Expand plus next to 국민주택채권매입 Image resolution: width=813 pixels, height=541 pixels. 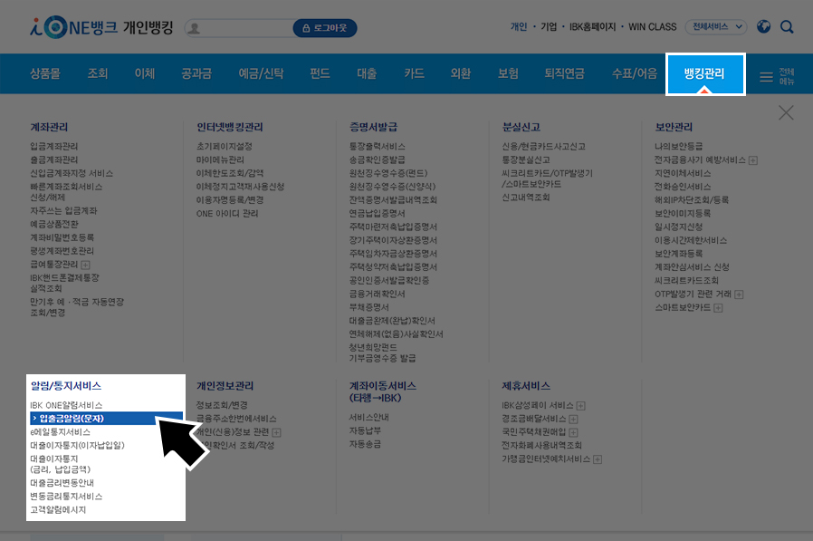tap(573, 432)
